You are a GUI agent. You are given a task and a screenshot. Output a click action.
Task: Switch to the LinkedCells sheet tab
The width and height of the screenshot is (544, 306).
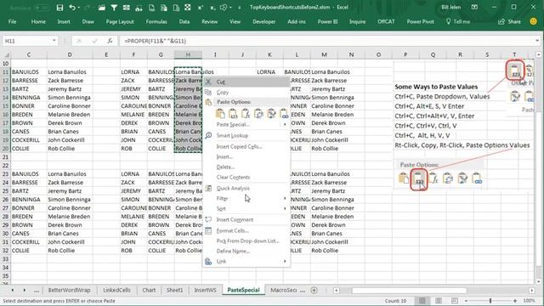pos(116,290)
